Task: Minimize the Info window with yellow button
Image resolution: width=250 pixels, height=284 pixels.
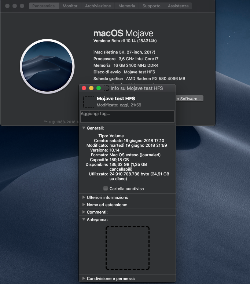Action: [x=91, y=88]
